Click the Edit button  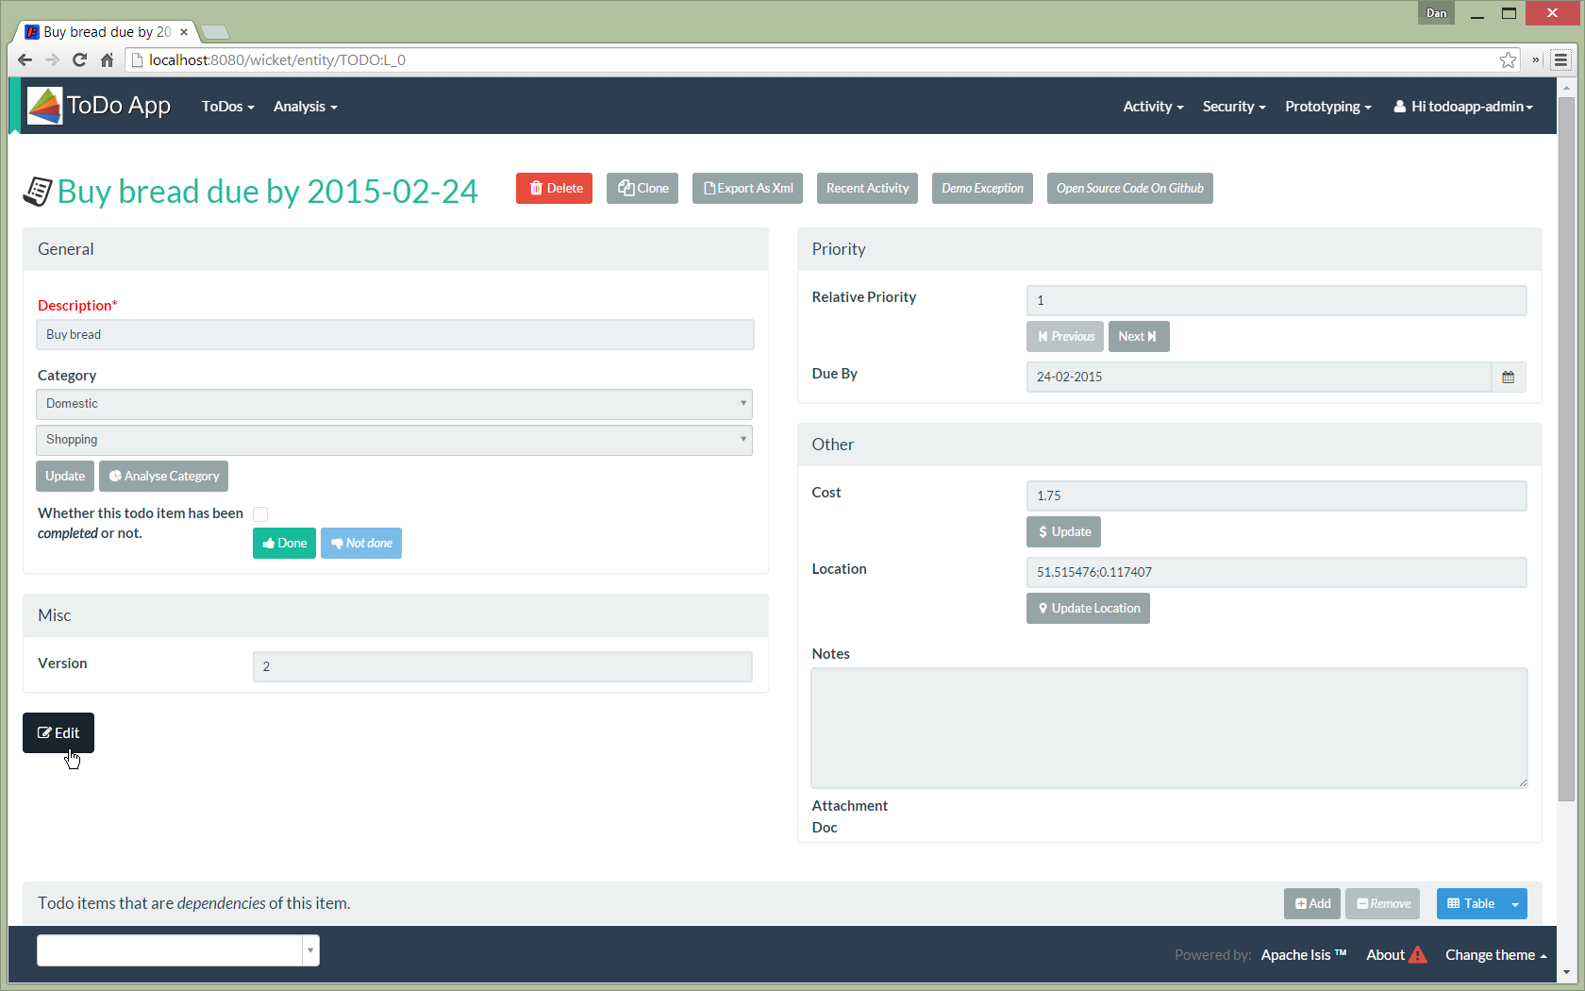[58, 733]
